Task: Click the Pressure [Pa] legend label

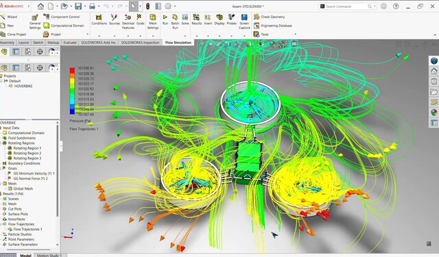Action: [x=80, y=121]
